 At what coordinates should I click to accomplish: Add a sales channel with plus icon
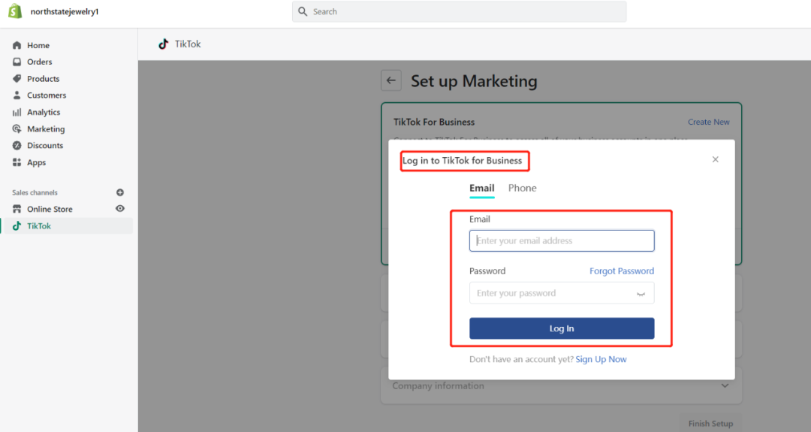(x=120, y=192)
